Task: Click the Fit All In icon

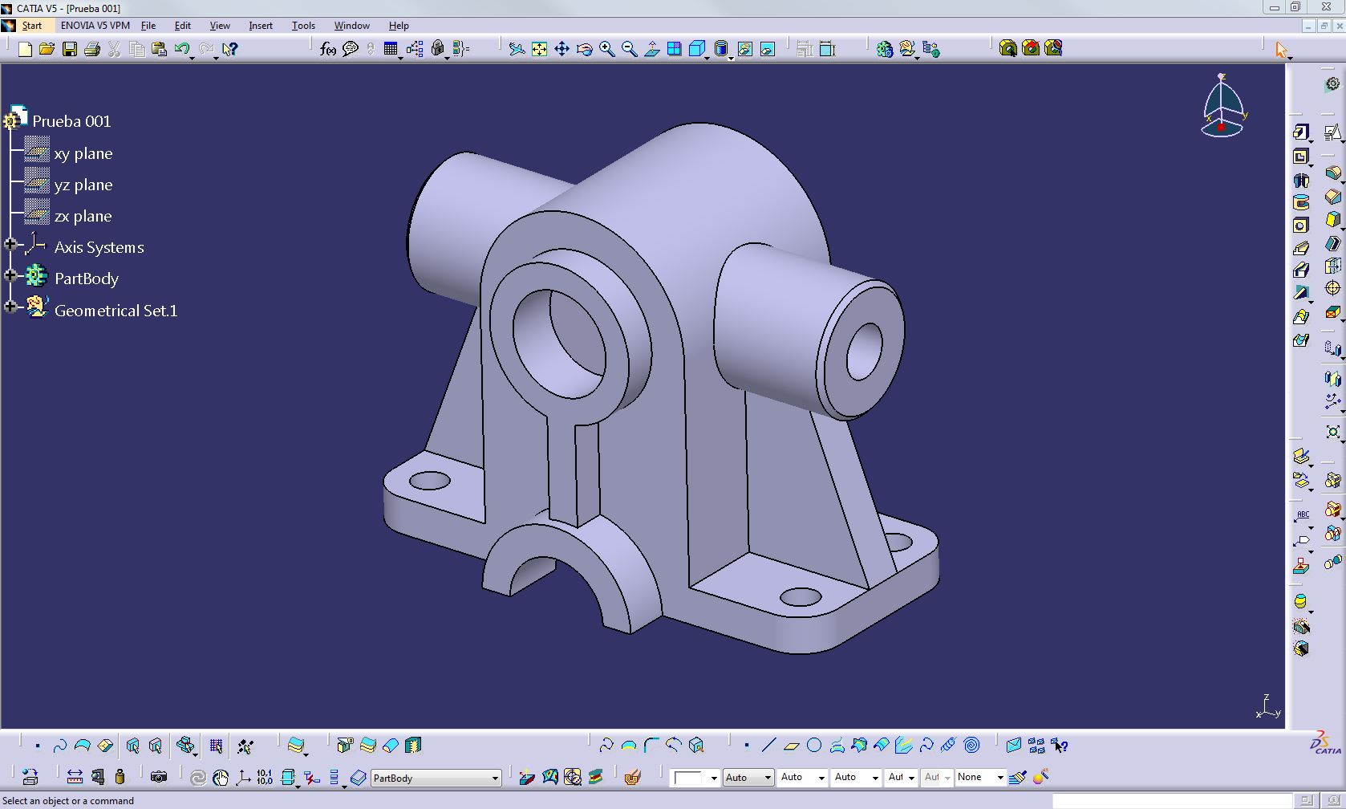Action: (539, 49)
